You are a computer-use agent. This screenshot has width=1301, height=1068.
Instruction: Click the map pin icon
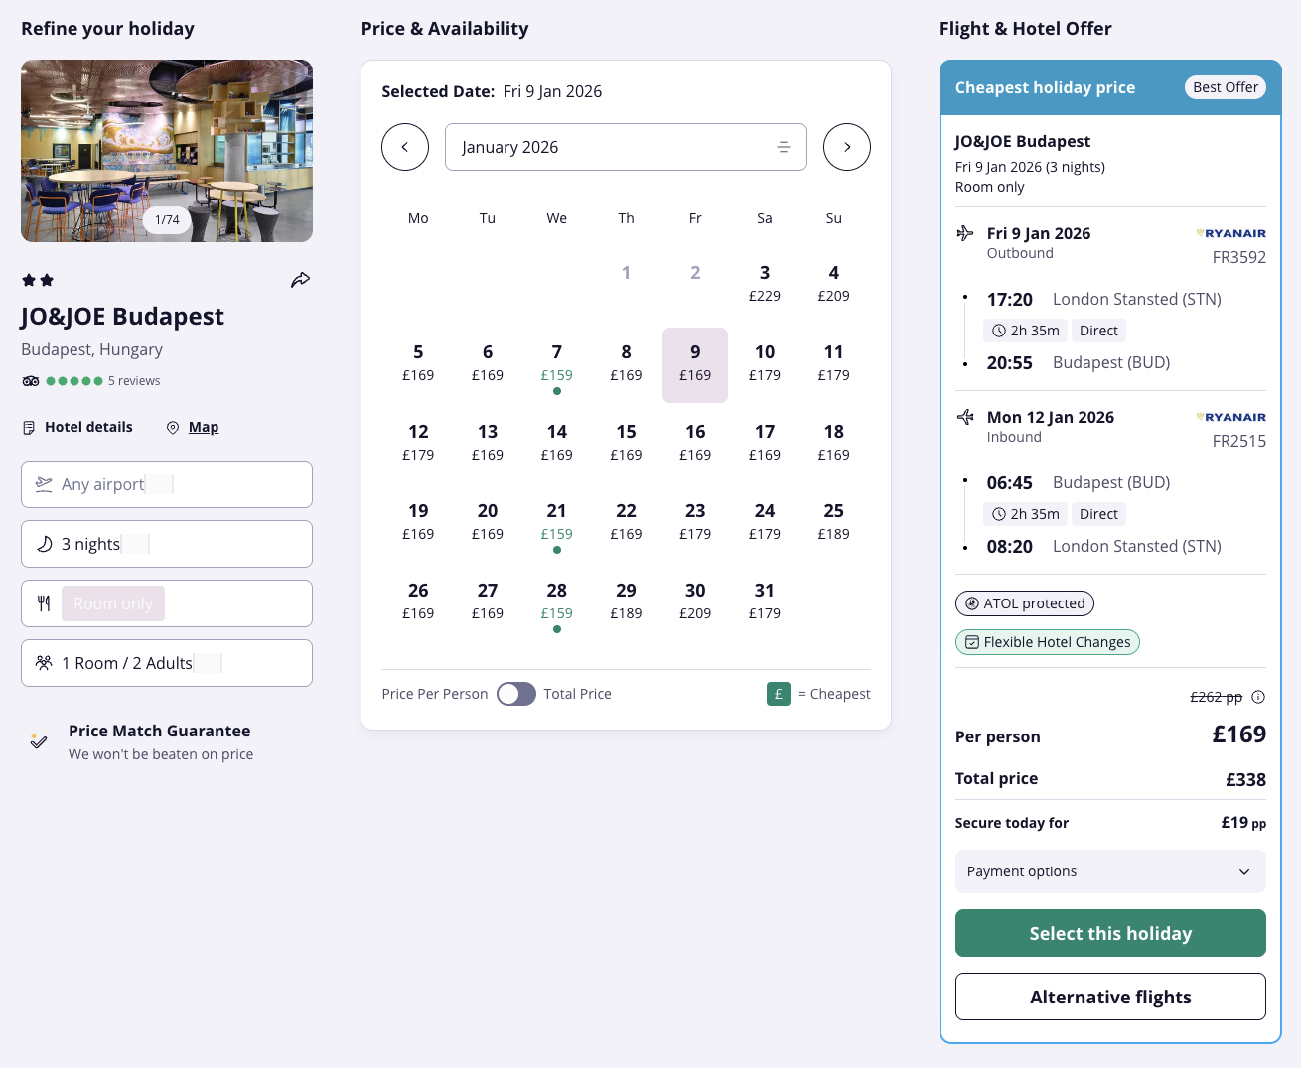coord(173,428)
